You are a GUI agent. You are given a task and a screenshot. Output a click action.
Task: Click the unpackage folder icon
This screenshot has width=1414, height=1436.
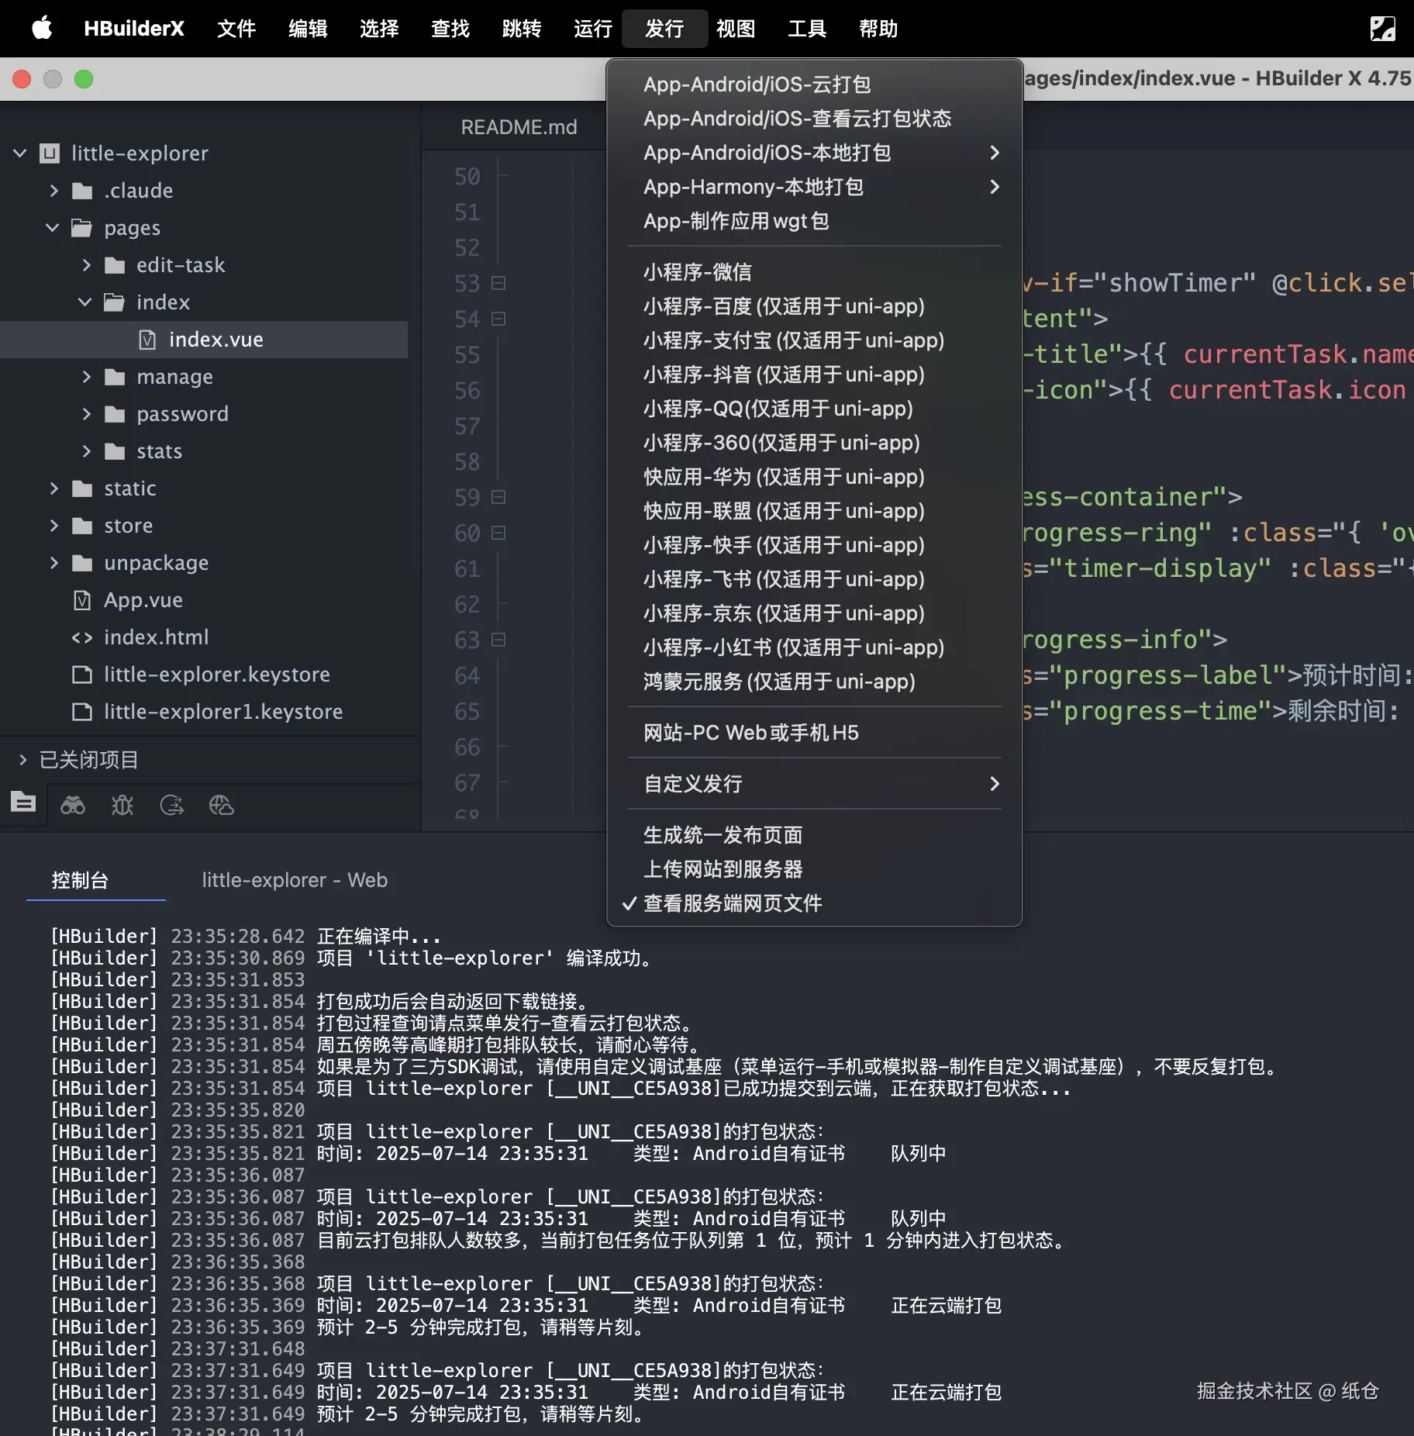point(82,563)
